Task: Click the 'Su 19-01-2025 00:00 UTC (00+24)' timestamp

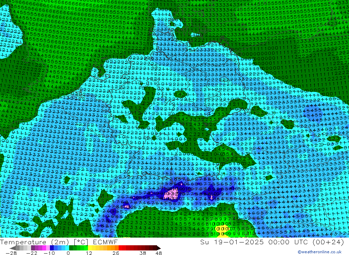Action: [272, 242]
